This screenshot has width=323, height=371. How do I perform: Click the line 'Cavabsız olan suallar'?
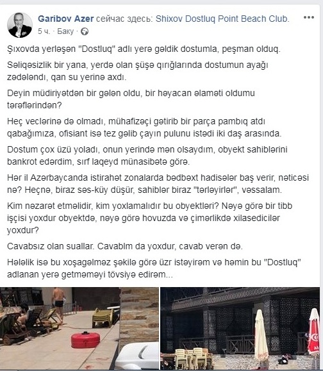125,246
